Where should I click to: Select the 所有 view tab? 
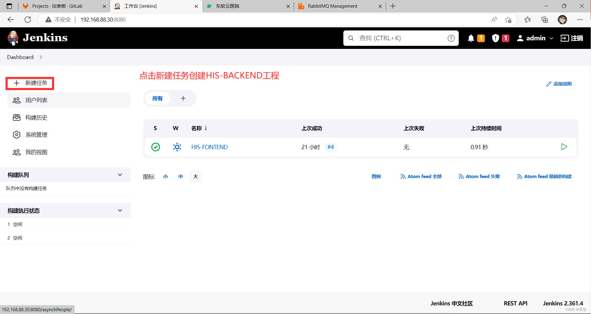pos(157,98)
